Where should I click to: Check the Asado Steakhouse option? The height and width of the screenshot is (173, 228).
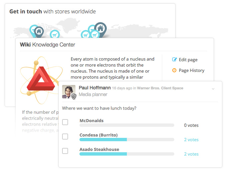click(65, 151)
